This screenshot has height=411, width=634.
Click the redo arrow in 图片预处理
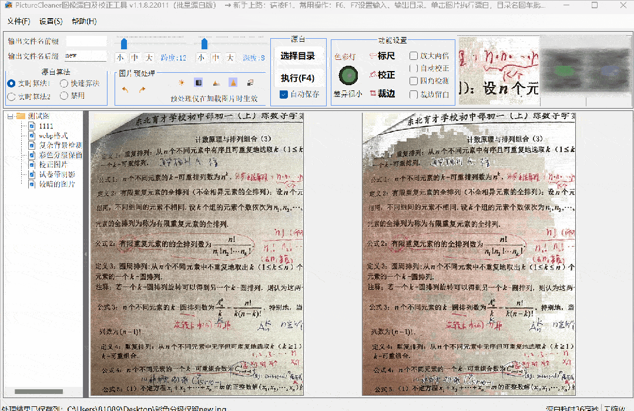(142, 90)
